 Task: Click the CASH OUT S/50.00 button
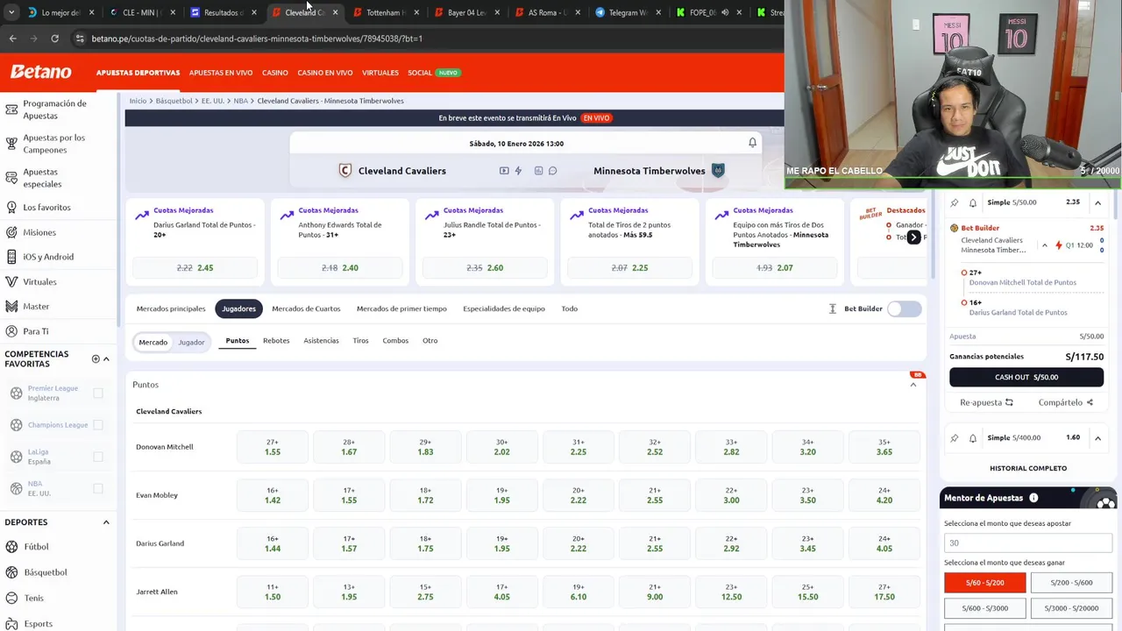(1026, 377)
